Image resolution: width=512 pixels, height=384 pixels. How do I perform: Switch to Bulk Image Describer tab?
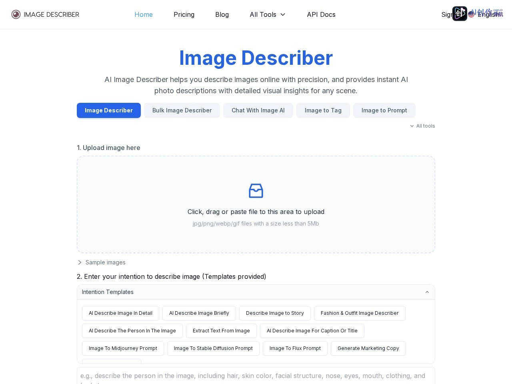point(182,110)
